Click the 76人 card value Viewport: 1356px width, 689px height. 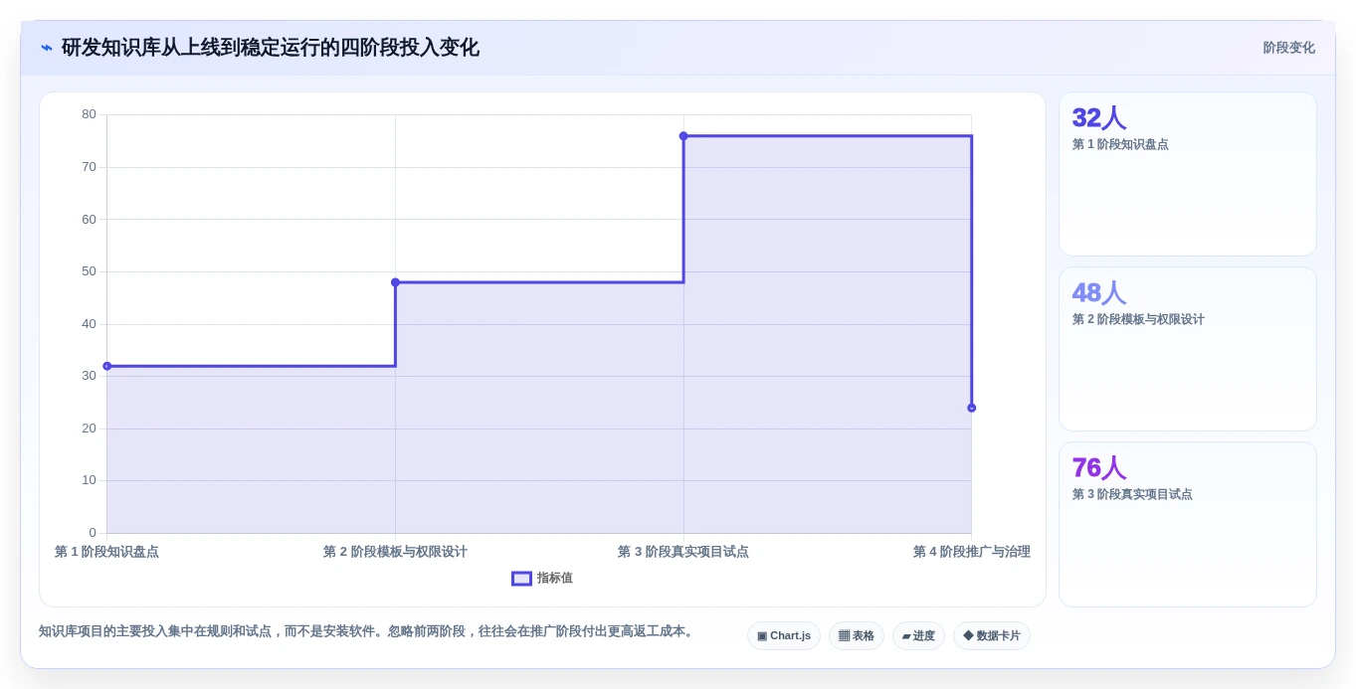coord(1098,468)
